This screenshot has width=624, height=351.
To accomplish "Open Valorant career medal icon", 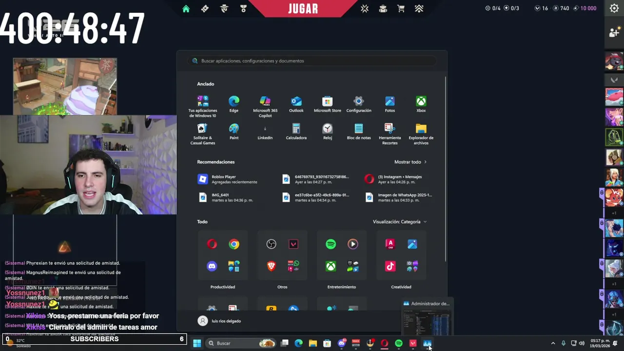I will coord(243,9).
